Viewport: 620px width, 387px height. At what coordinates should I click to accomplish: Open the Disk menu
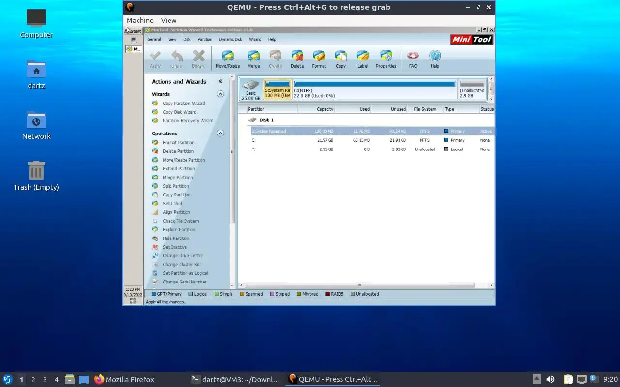186,40
